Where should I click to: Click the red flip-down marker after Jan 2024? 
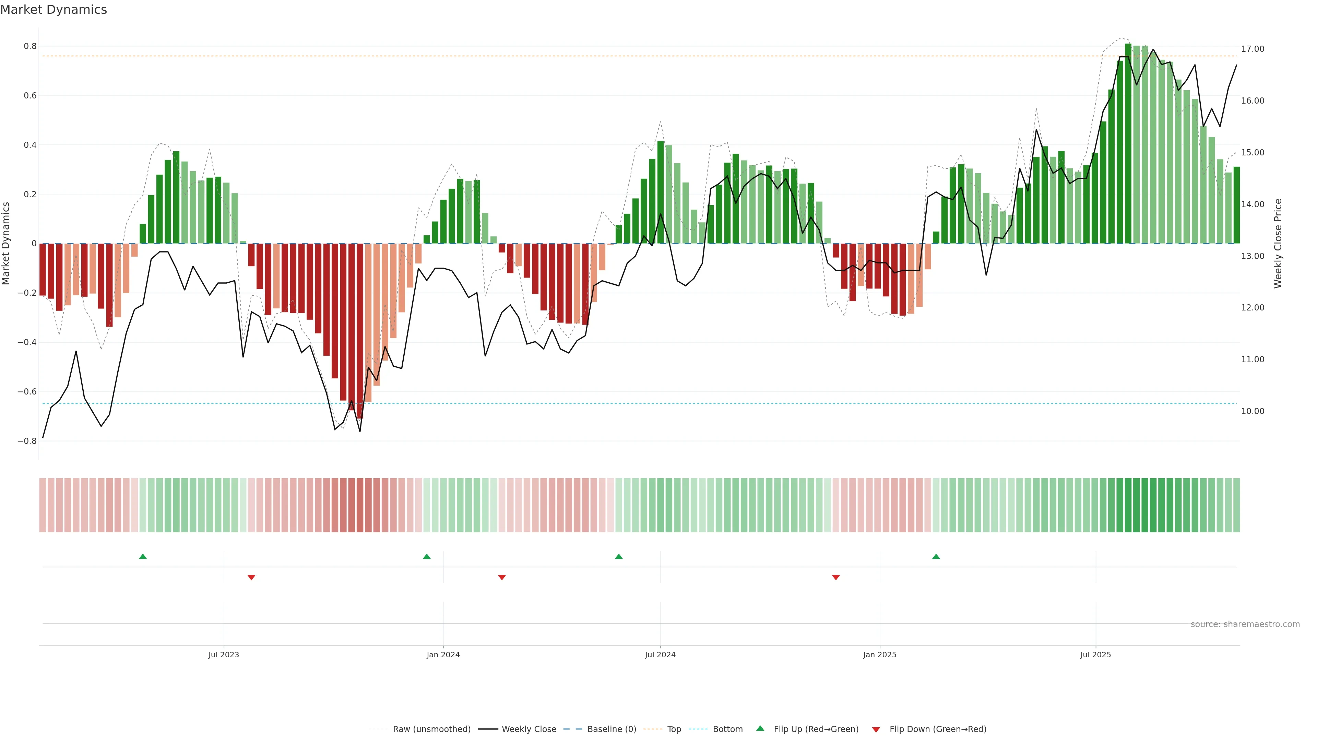click(501, 577)
